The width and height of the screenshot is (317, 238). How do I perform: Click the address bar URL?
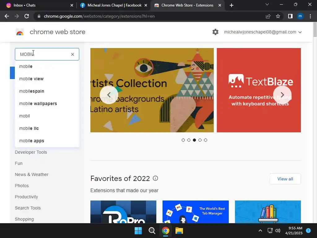tap(99, 16)
